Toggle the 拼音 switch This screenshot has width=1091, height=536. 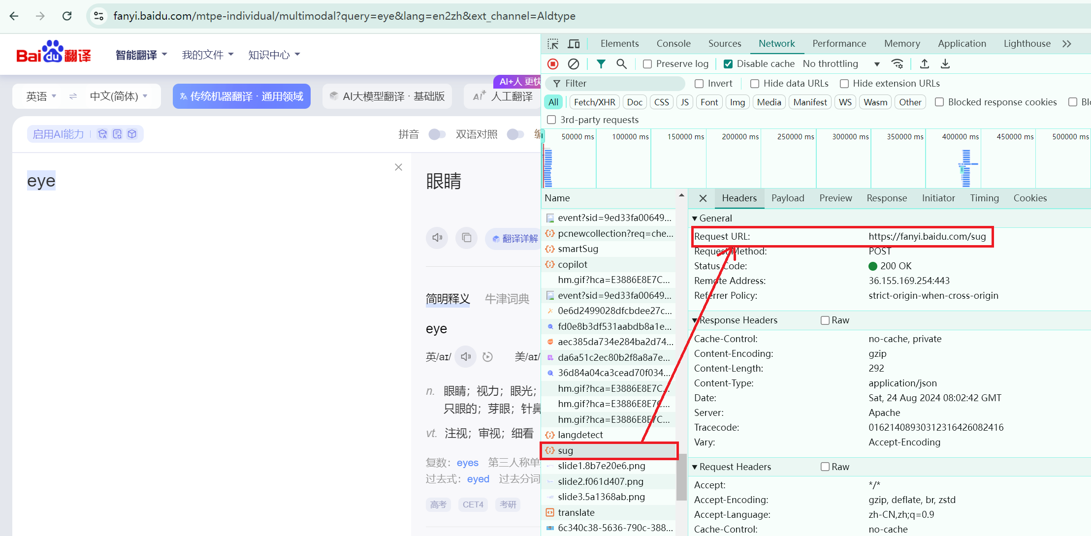tap(436, 134)
